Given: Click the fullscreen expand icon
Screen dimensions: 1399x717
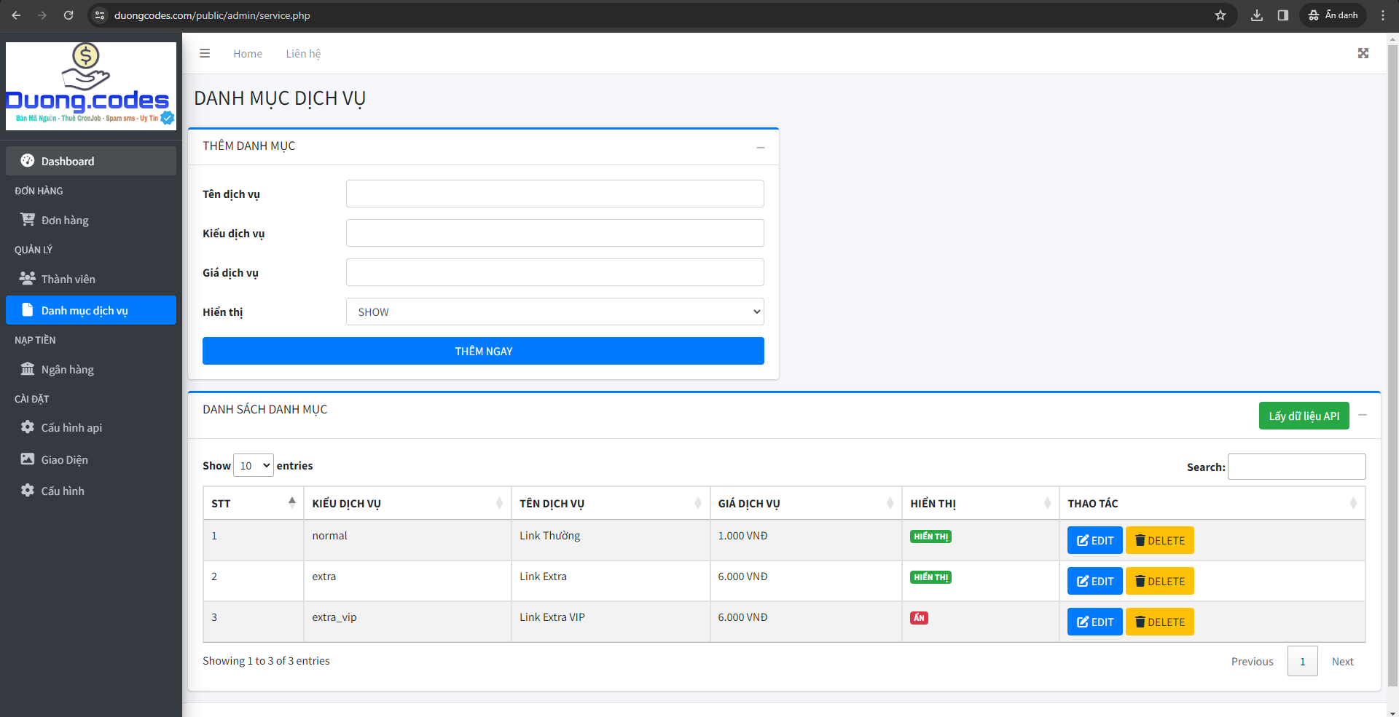Looking at the screenshot, I should pos(1363,53).
